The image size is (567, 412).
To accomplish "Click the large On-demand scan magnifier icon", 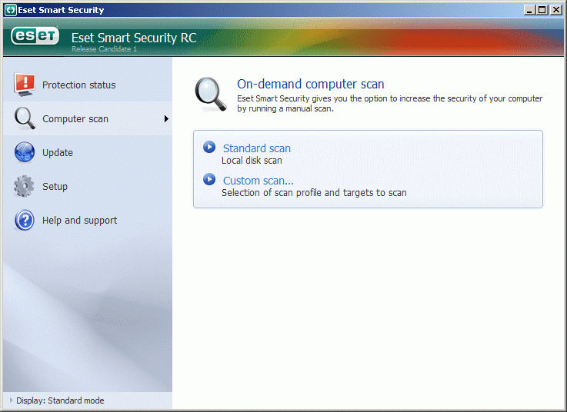I will tap(209, 95).
